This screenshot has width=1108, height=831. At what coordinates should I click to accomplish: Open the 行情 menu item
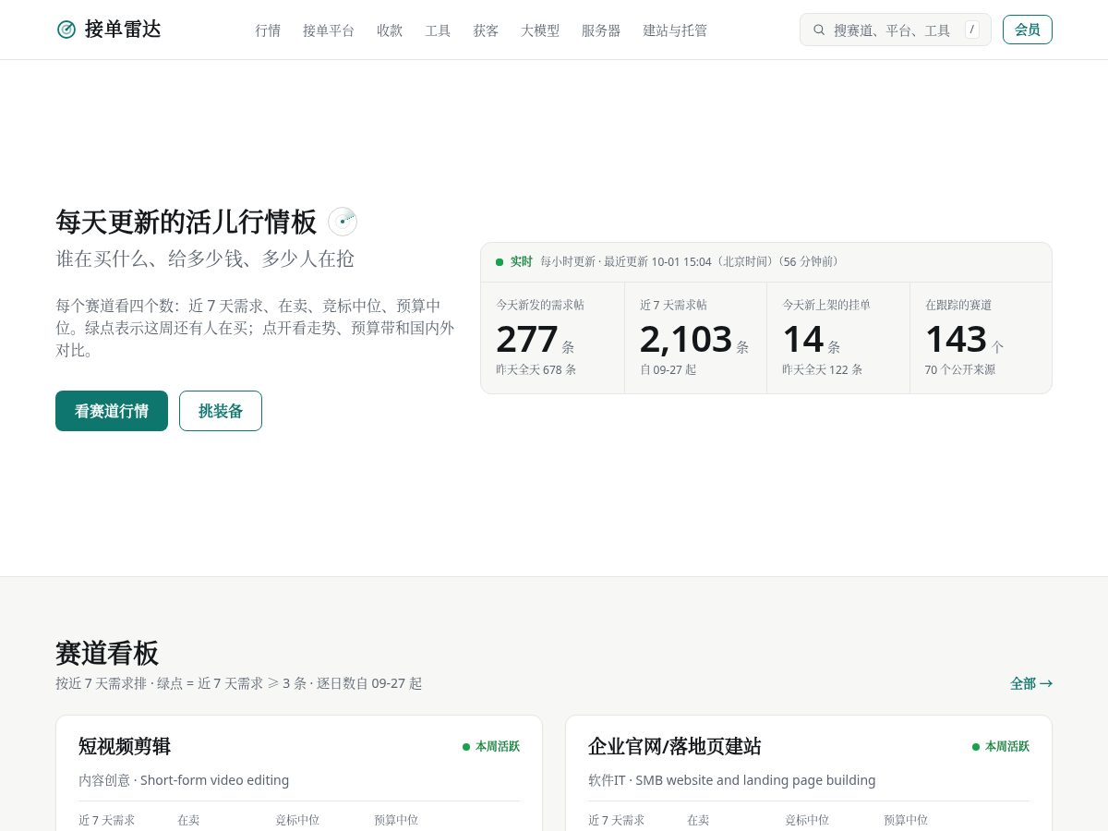[x=268, y=30]
